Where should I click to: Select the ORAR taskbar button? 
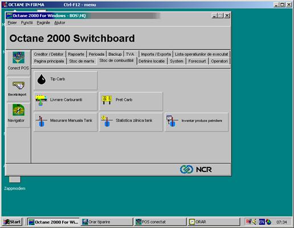(x=214, y=222)
